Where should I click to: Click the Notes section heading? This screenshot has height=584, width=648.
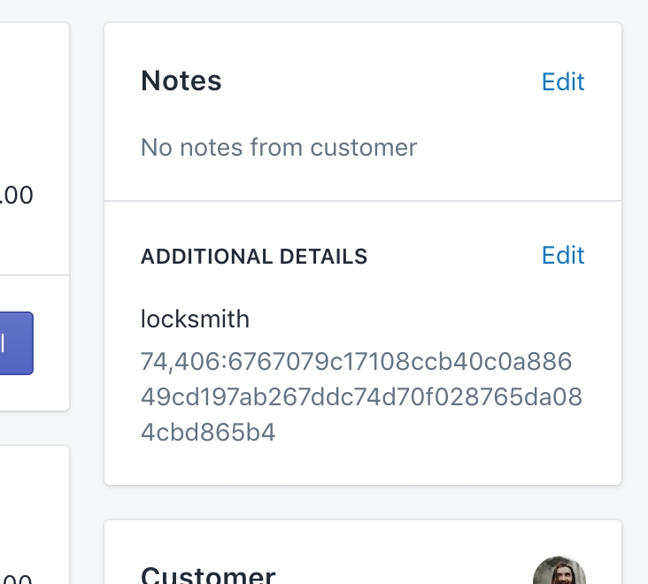point(181,81)
